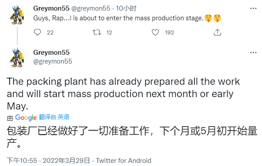Click the reply icon on first tweet
Image resolution: width=262 pixels, height=166 pixels.
tap(37, 32)
